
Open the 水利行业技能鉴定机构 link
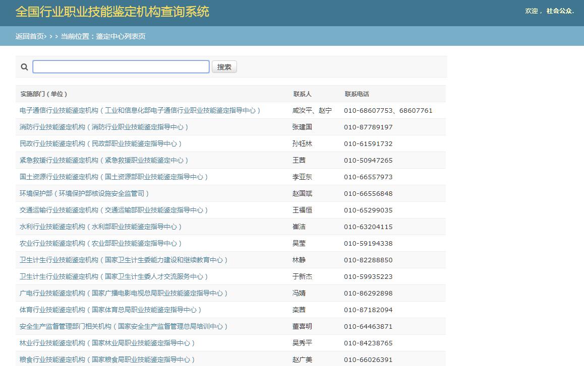pos(100,227)
